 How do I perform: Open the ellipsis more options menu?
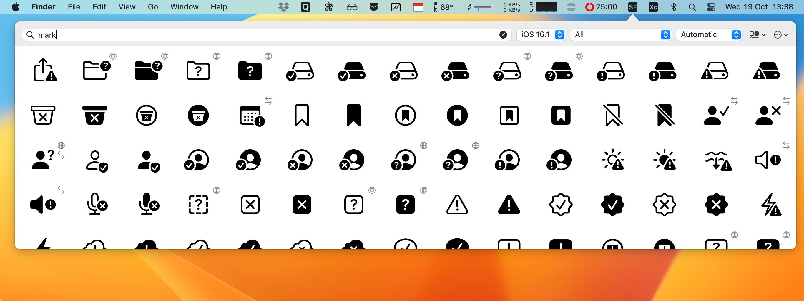click(x=780, y=35)
